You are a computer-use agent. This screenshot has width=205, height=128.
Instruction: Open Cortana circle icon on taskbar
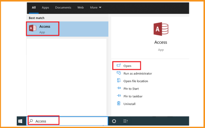coord(114,121)
